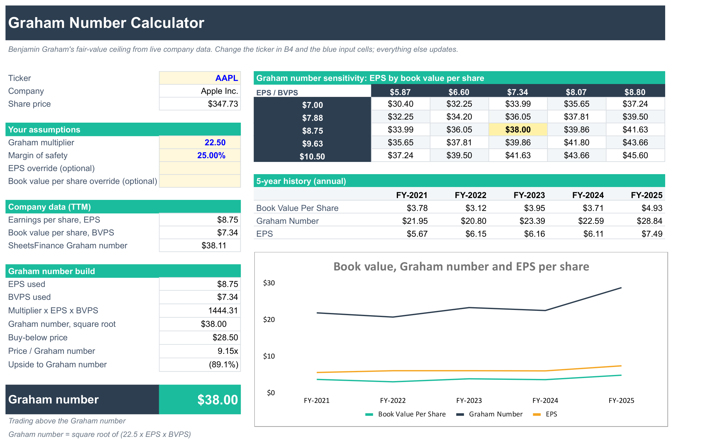Select the Trading above the Graham number note
Image resolution: width=710 pixels, height=447 pixels.
(67, 421)
